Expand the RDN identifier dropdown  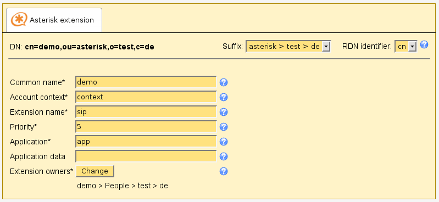[x=405, y=47]
